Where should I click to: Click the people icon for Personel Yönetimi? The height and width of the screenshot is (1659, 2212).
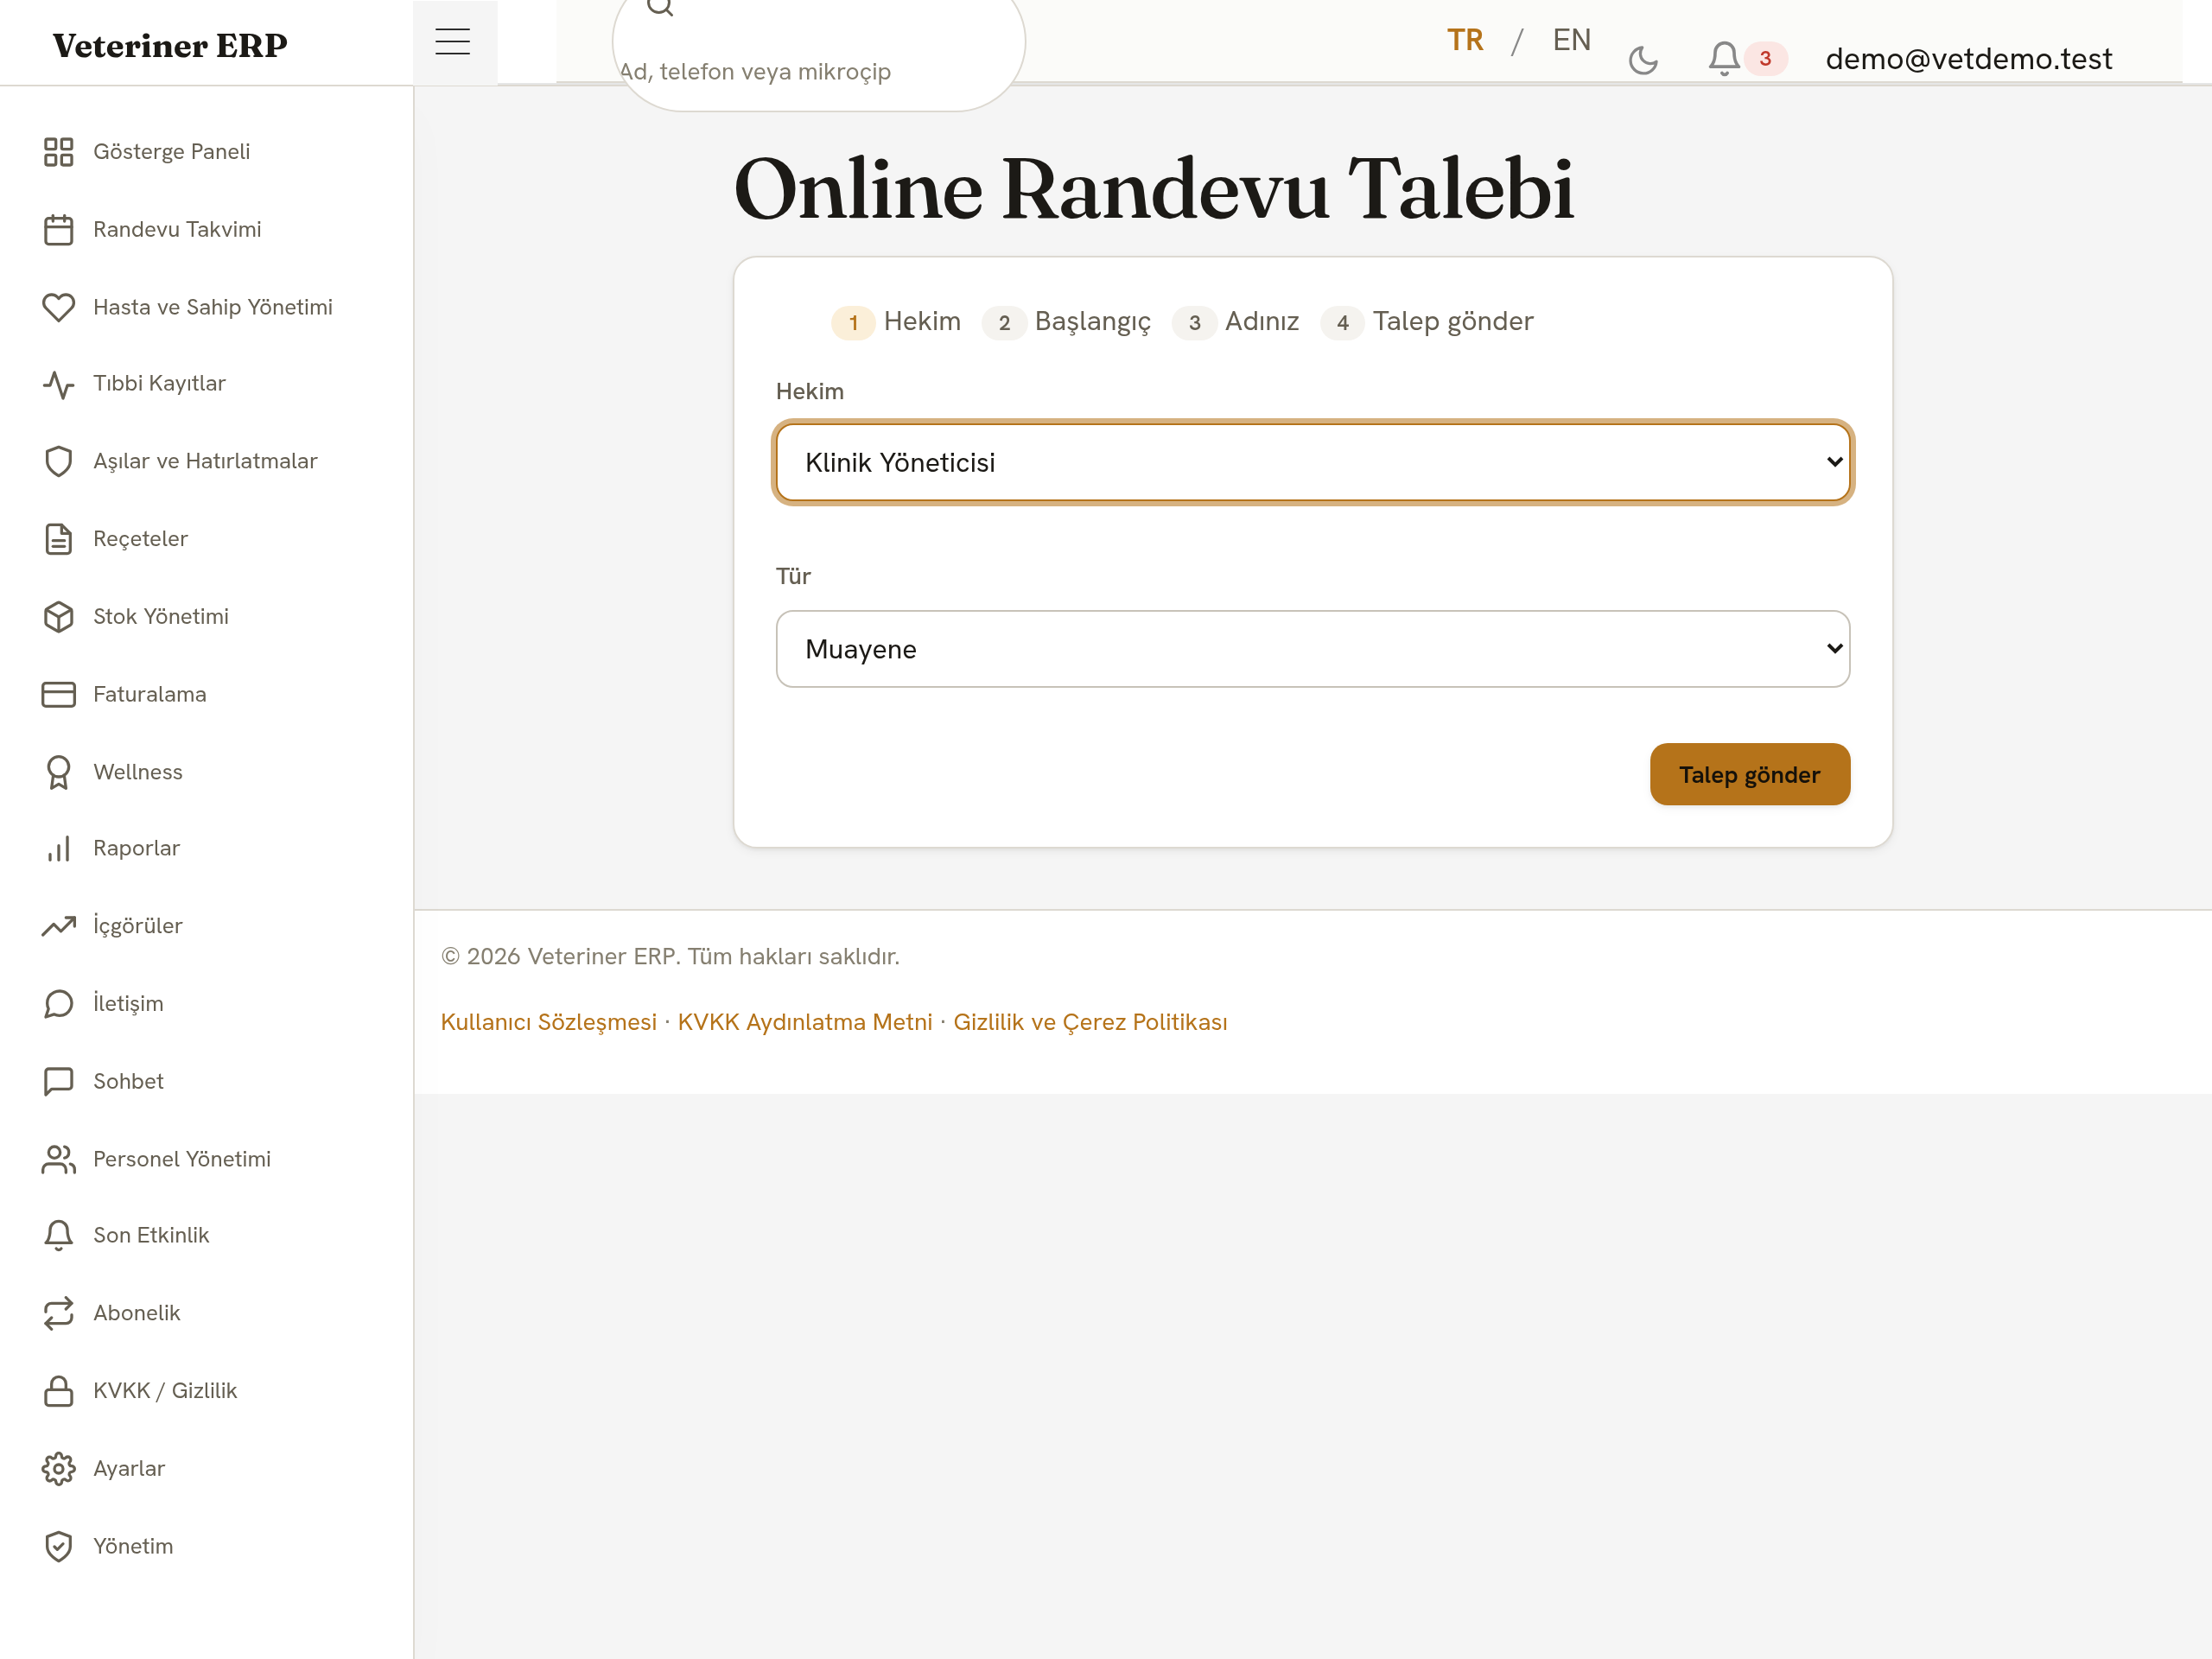tap(59, 1159)
